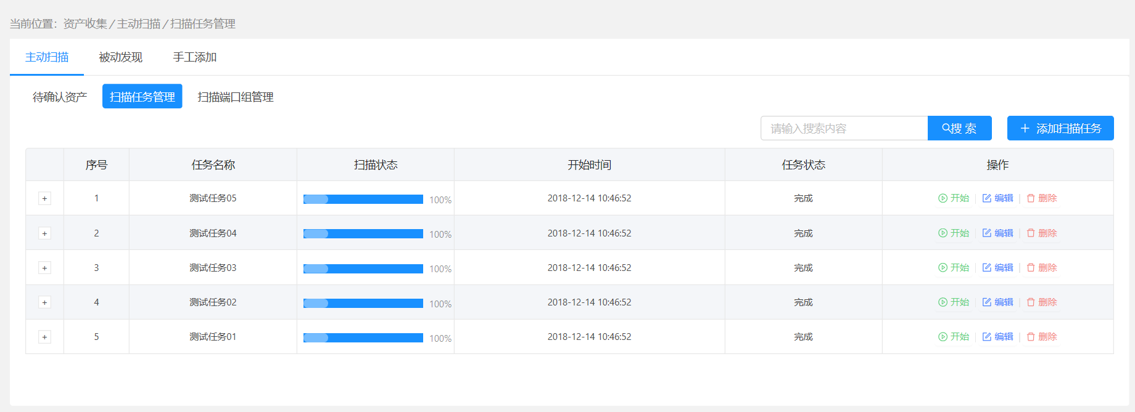The height and width of the screenshot is (412, 1135).
Task: Click the 搜索 search button
Action: 959,128
